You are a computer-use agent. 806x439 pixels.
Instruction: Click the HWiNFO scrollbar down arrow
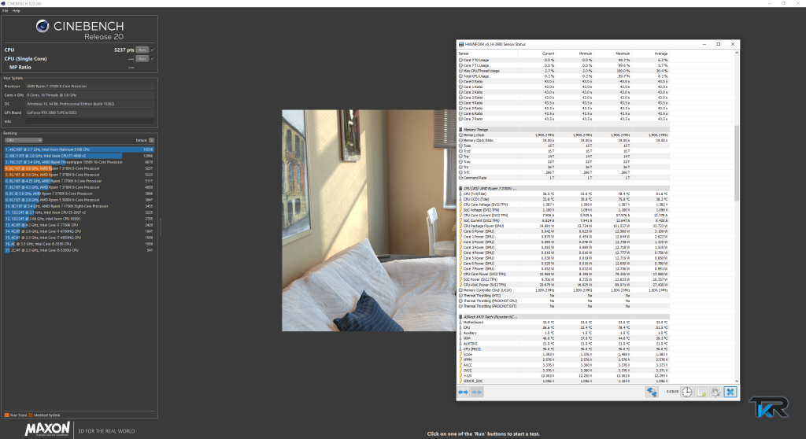737,381
